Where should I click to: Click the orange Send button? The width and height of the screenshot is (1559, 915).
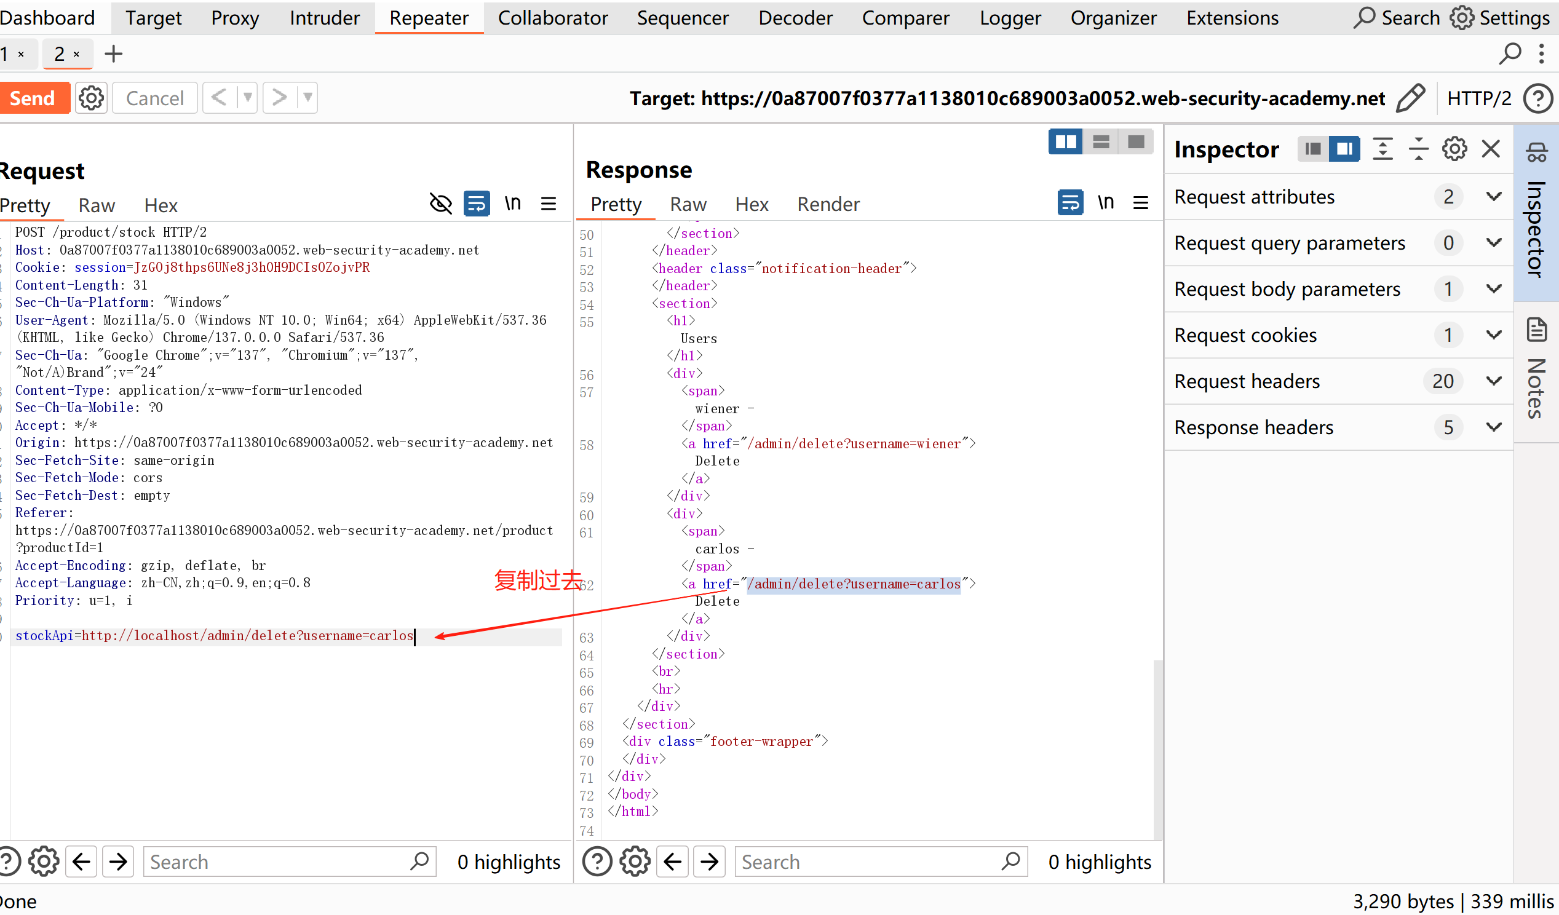point(33,98)
